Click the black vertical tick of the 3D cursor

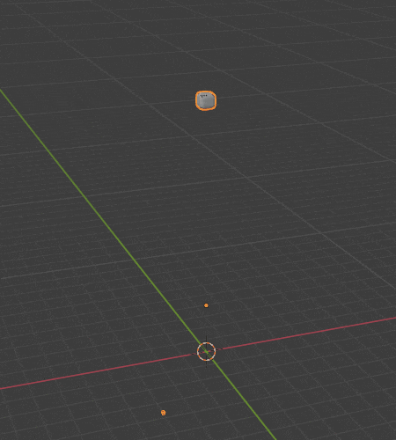click(x=206, y=339)
